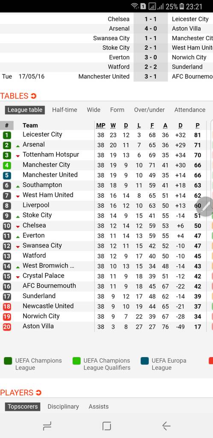Open the Attendance tab
The width and height of the screenshot is (213, 438).
(x=190, y=110)
